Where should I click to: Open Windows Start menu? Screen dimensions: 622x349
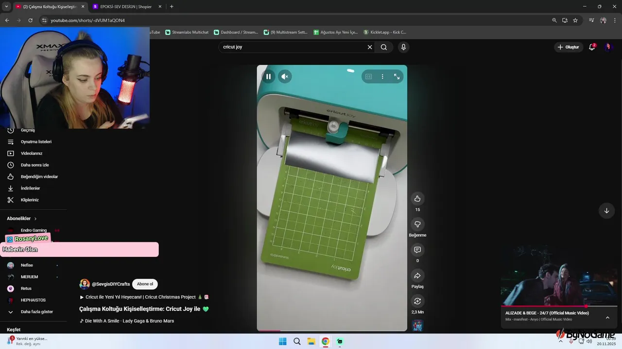click(282, 341)
